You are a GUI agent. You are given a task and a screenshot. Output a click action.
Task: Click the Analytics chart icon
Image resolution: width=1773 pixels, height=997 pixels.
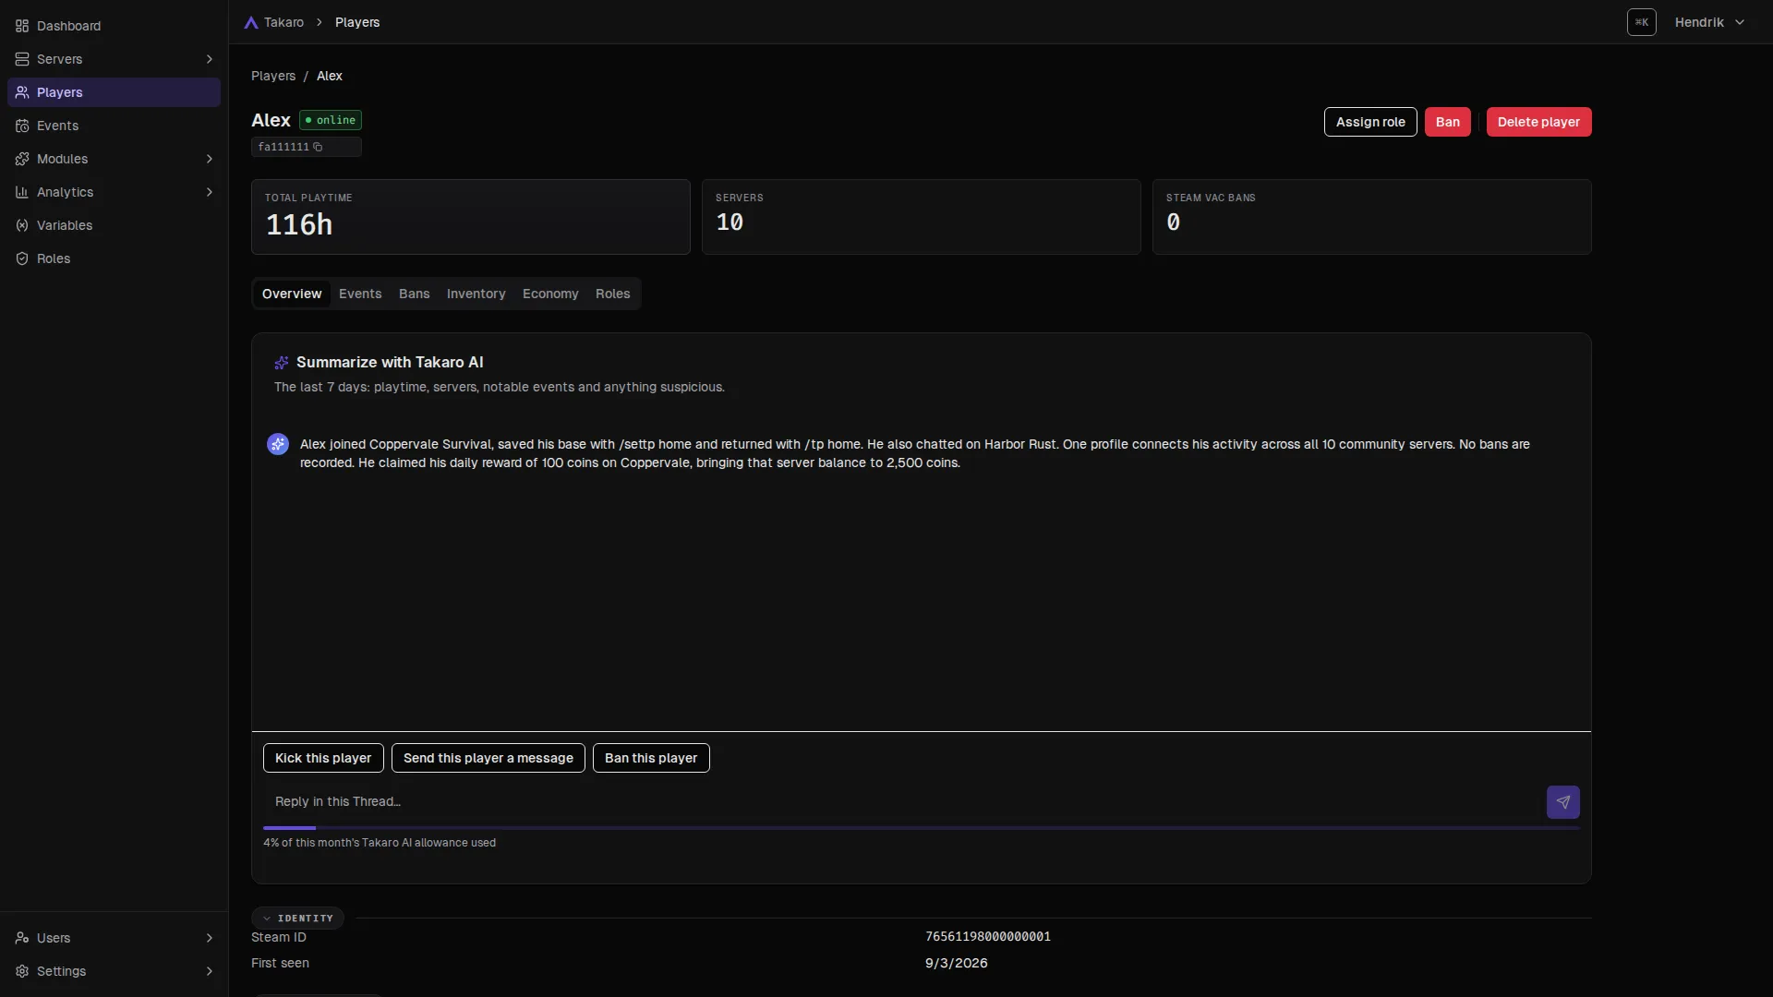(22, 192)
